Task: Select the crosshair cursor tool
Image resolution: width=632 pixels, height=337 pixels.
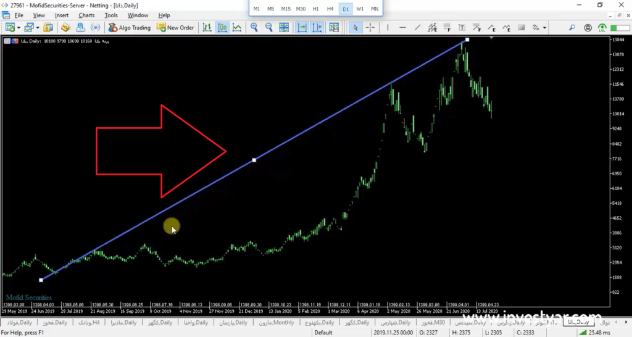Action: point(370,27)
